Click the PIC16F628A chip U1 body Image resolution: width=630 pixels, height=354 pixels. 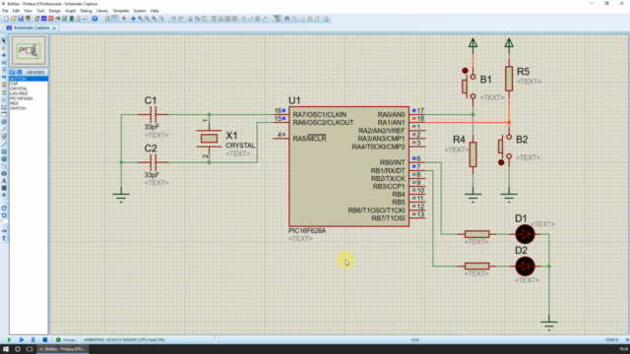(x=348, y=166)
